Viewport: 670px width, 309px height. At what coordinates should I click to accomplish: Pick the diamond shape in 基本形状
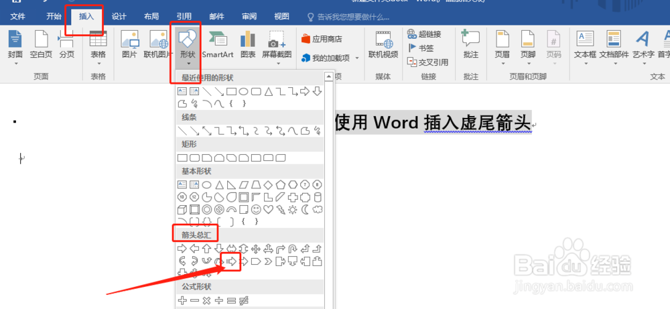pyautogui.click(x=268, y=184)
